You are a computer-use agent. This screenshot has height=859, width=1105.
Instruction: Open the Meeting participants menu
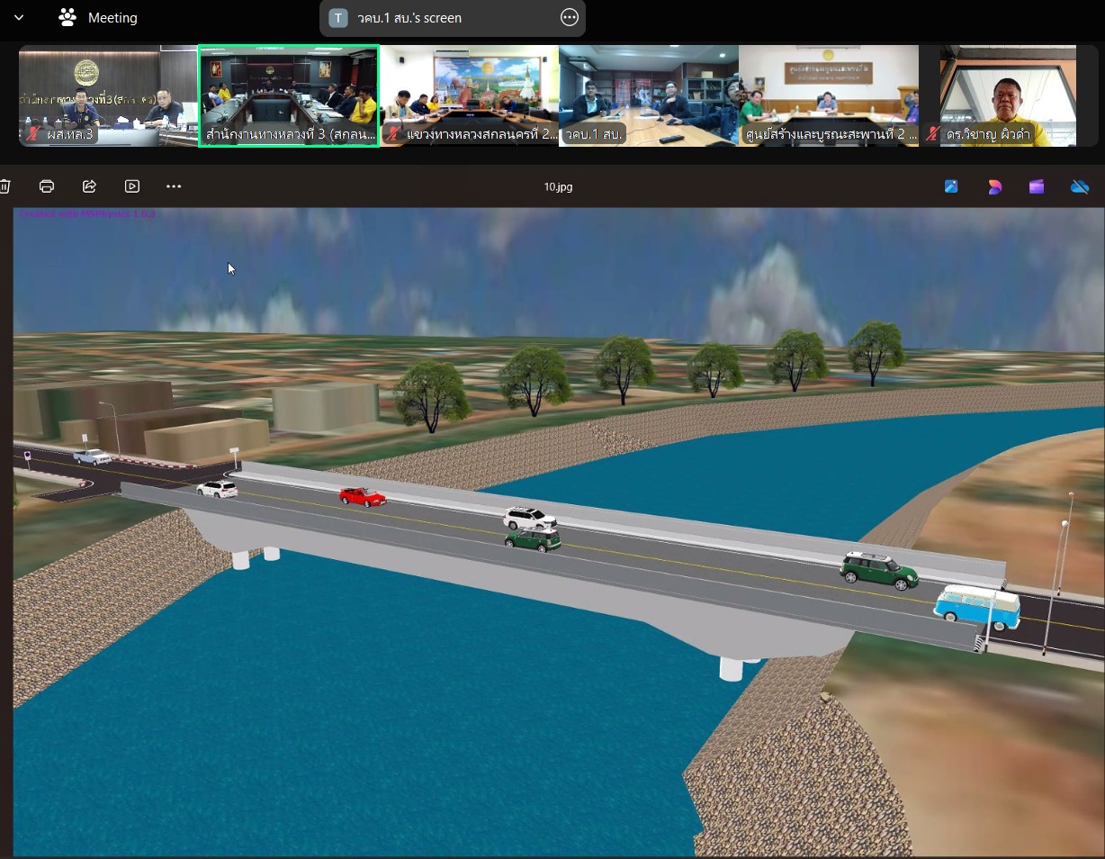[98, 18]
